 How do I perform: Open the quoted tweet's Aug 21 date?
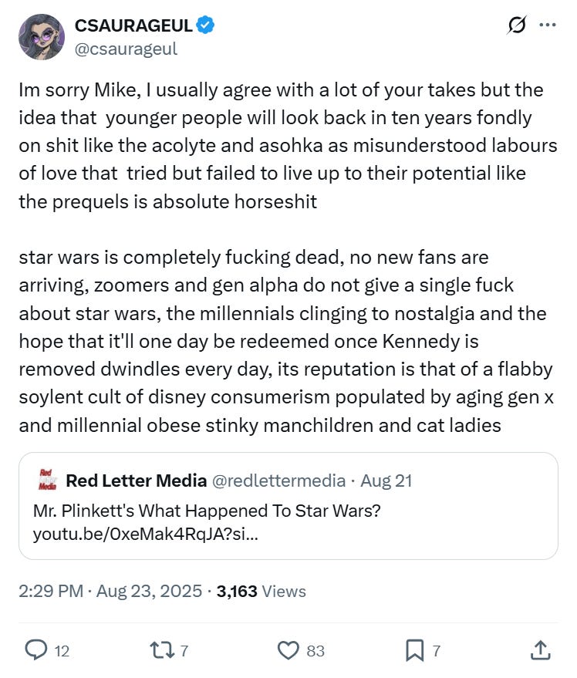click(386, 481)
